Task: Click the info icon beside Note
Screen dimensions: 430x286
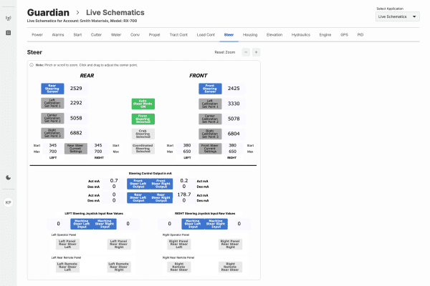Action: pos(32,65)
